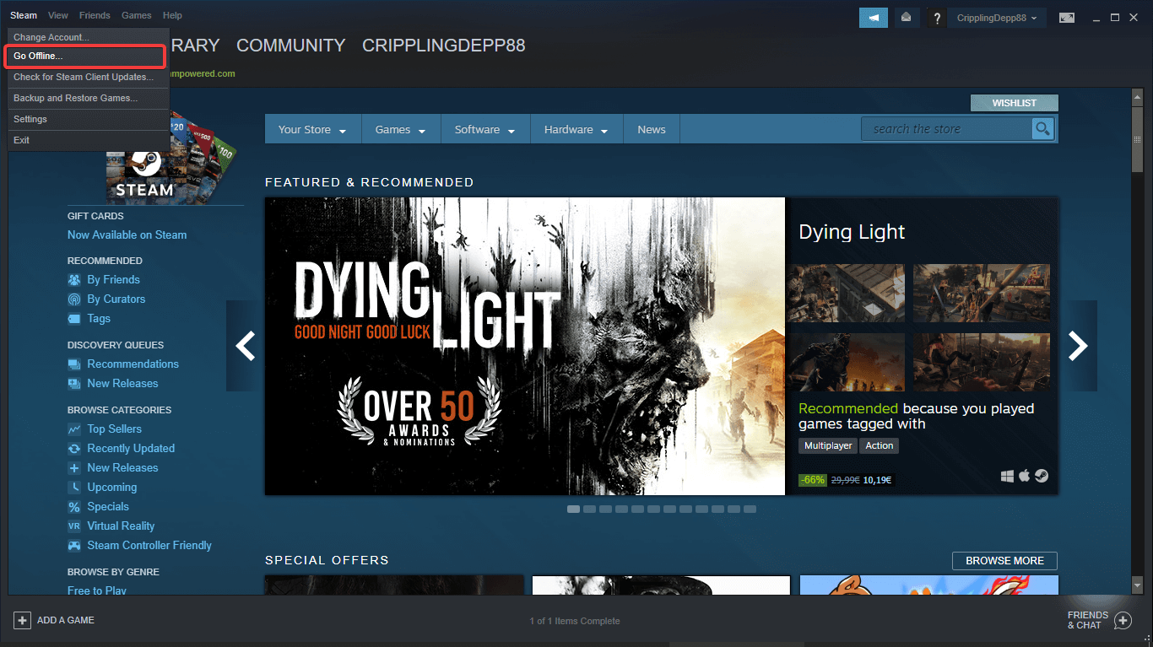Screen dimensions: 1153x647
Task: Click the Add a Game plus icon
Action: coord(22,620)
